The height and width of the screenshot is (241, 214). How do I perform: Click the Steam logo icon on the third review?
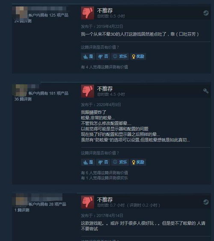[x=206, y=202]
